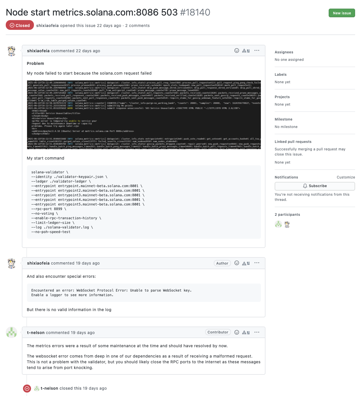362x396 pixels.
Task: Click '--limit-ledger-size' code line
Action: click(53, 223)
